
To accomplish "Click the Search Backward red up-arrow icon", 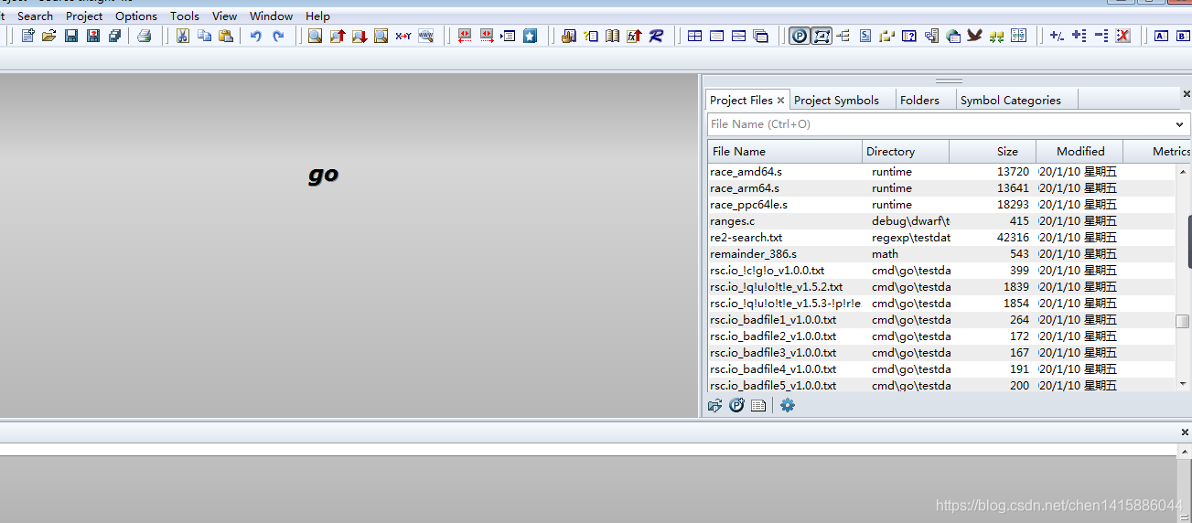I will [338, 36].
